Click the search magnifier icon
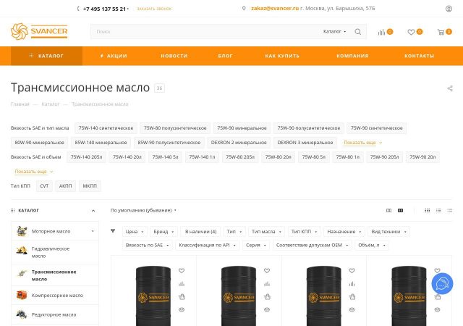This screenshot has height=326, width=463. [x=359, y=32]
